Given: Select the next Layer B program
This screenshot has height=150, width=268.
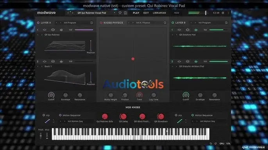Looking at the screenshot, I should point(195,23).
